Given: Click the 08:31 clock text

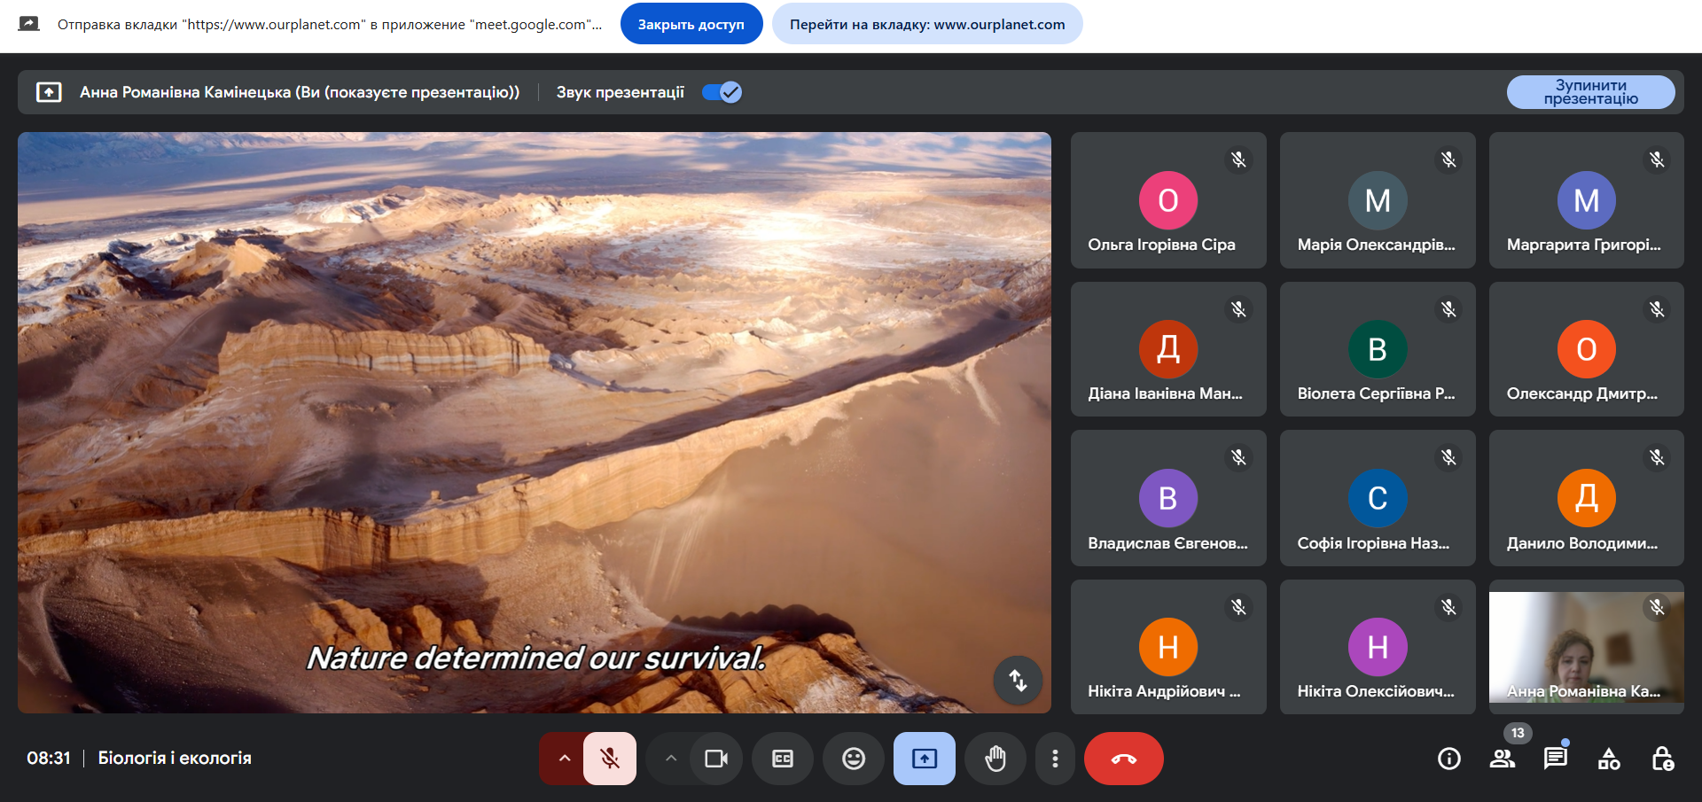Looking at the screenshot, I should [x=49, y=758].
